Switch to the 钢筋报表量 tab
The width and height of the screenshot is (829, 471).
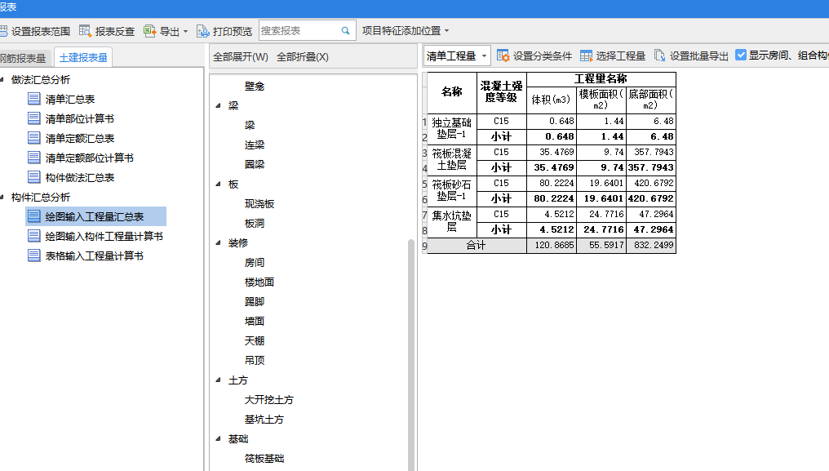[24, 58]
